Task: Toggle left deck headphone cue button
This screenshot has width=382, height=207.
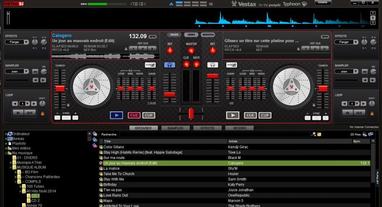Action: [170, 65]
